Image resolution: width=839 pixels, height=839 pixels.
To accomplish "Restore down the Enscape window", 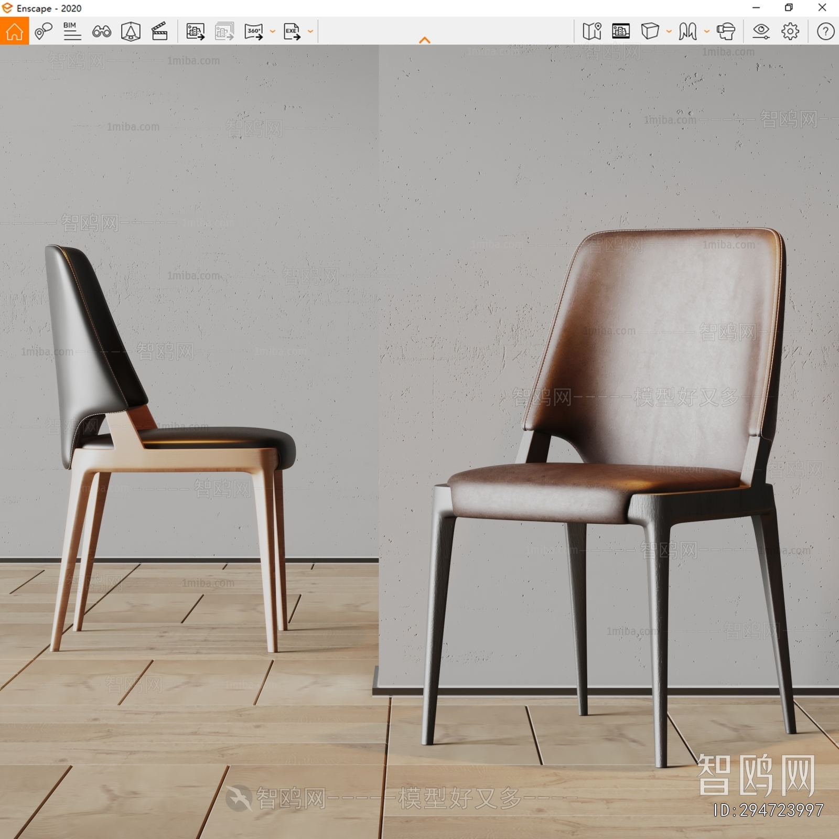I will tap(789, 8).
